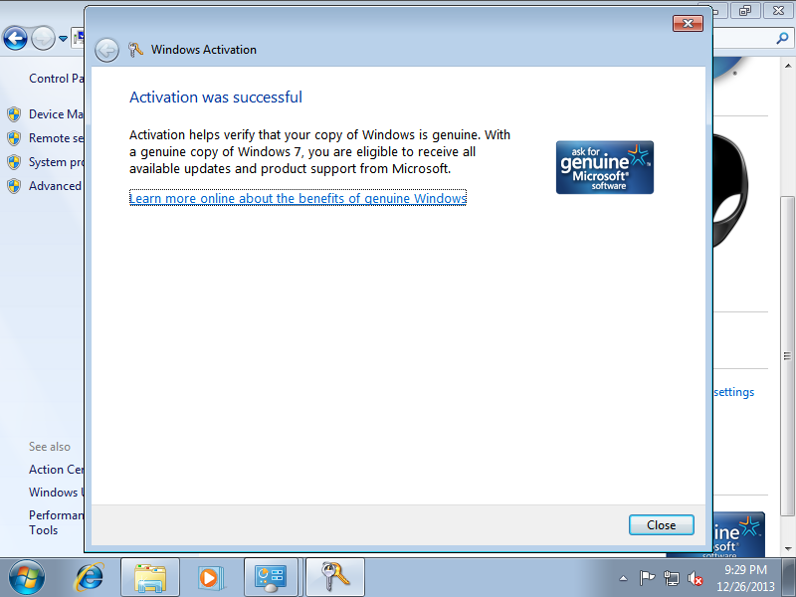Click the ask for genuine Microsoft software badge
This screenshot has width=796, height=597.
point(605,167)
